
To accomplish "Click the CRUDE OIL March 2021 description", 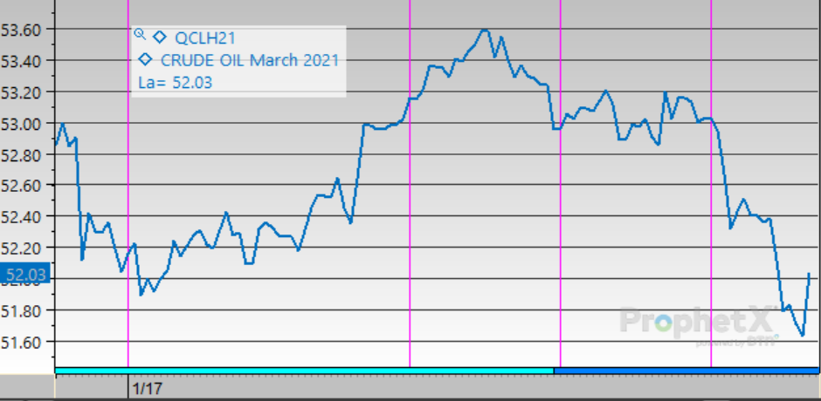I will pyautogui.click(x=249, y=60).
